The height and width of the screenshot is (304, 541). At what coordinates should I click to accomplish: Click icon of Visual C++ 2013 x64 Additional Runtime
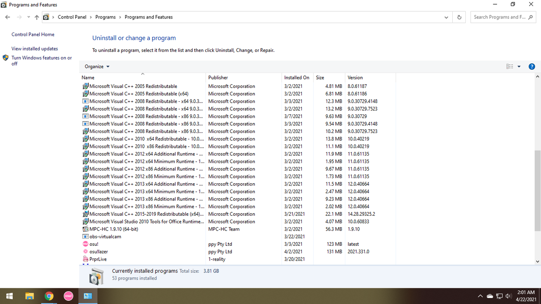pos(85,184)
